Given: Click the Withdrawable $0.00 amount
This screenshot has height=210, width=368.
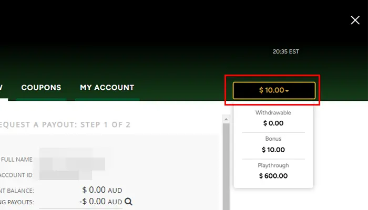Looking at the screenshot, I should coord(273,123).
